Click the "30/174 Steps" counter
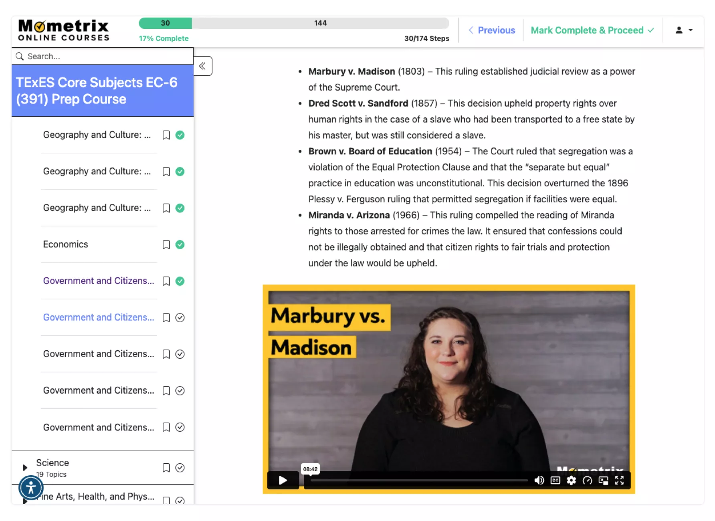Image resolution: width=715 pixels, height=521 pixels. (x=426, y=38)
